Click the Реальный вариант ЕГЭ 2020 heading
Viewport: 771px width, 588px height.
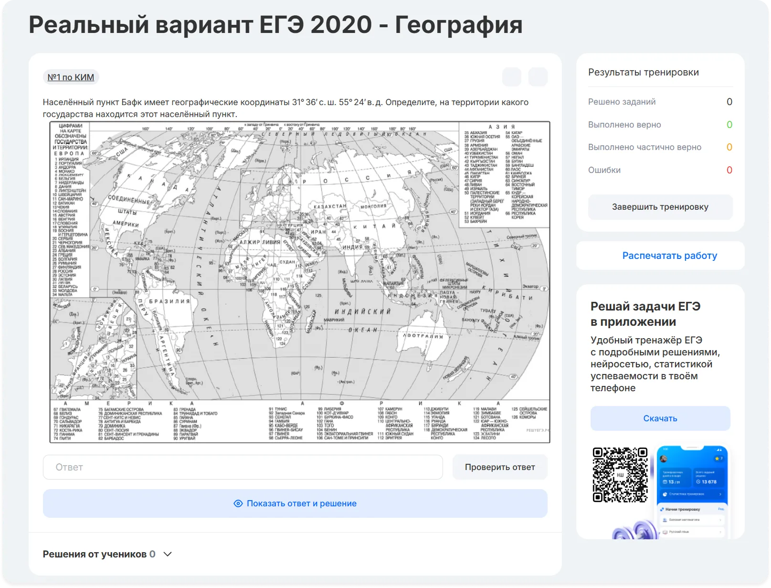pos(275,25)
